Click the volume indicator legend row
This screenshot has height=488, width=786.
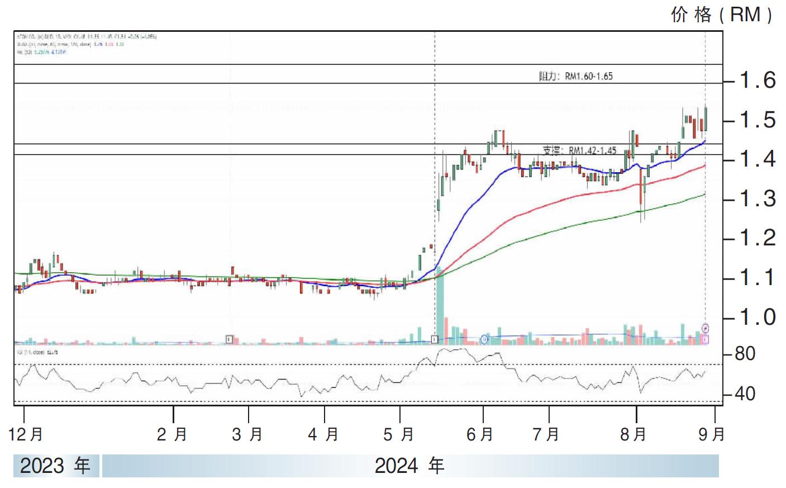(42, 51)
